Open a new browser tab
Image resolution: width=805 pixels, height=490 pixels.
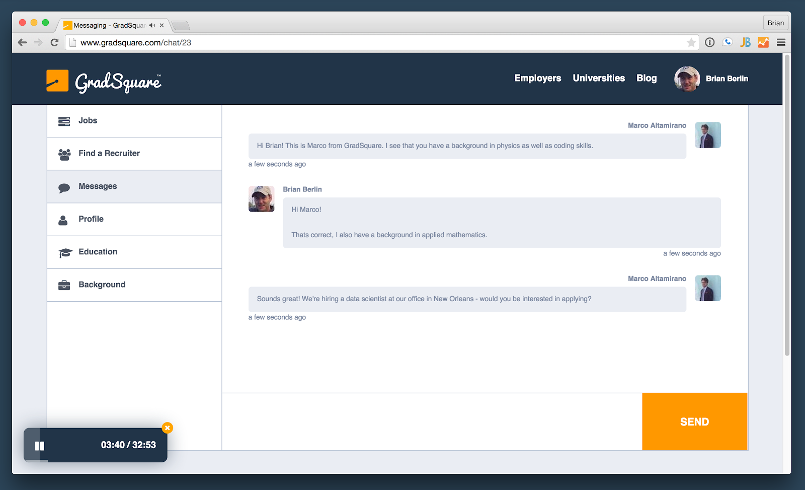180,25
